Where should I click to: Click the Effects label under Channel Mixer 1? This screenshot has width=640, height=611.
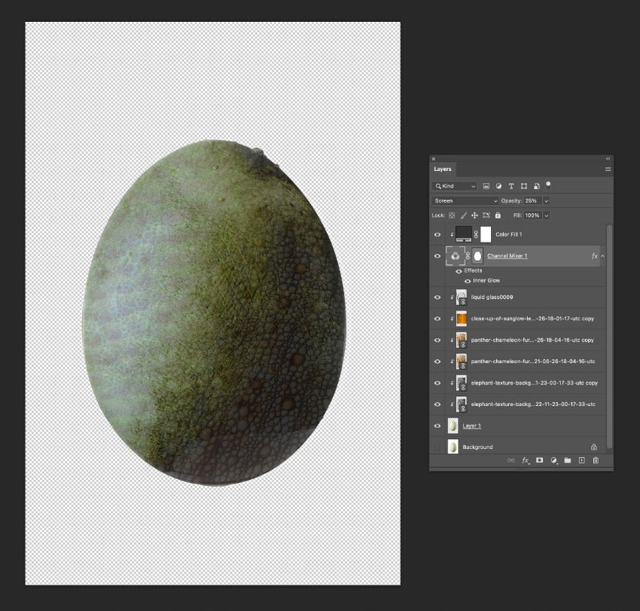473,271
